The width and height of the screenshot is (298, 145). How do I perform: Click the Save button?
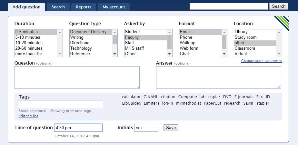(171, 128)
